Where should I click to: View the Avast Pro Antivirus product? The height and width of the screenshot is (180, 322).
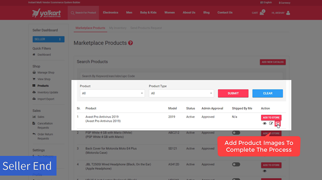(264, 123)
